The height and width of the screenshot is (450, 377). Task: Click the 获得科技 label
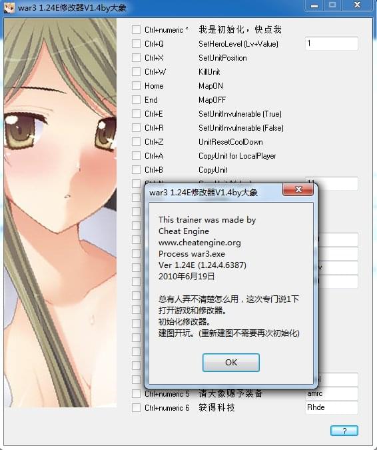(x=216, y=407)
